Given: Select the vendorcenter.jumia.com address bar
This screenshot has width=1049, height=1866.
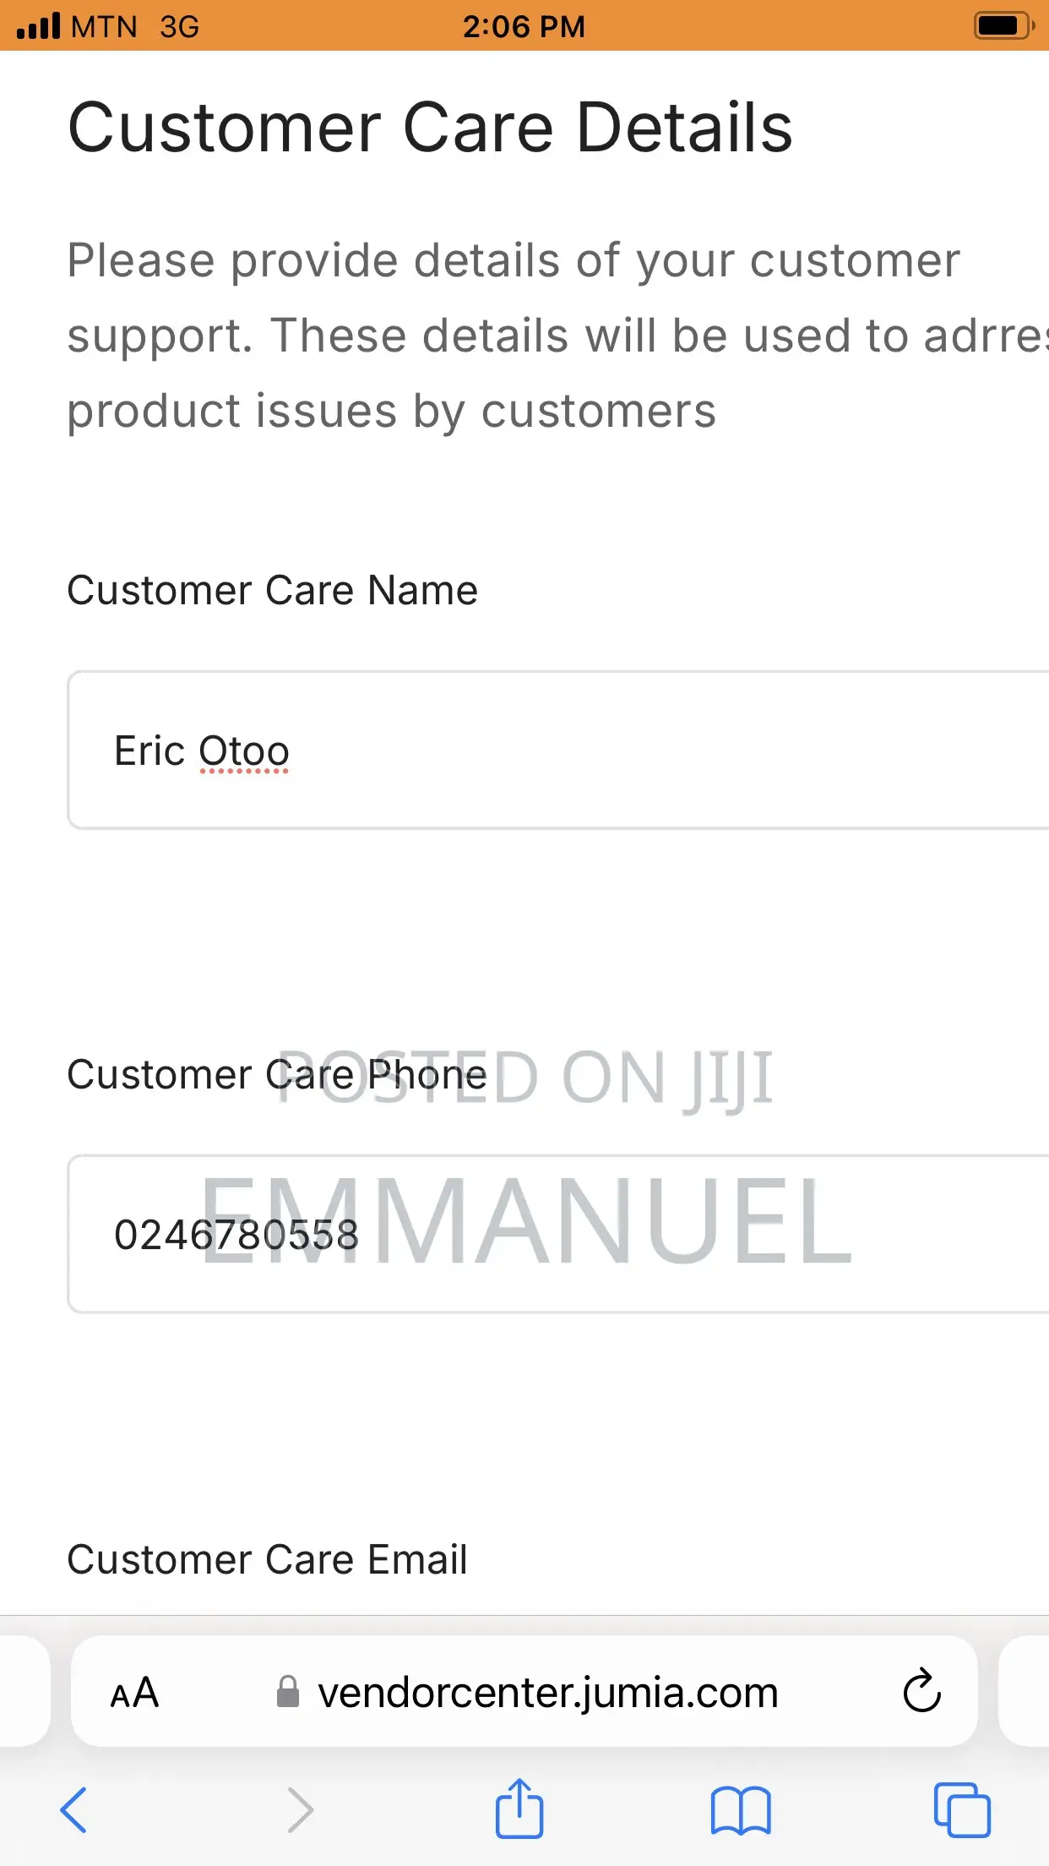Looking at the screenshot, I should click(x=524, y=1691).
